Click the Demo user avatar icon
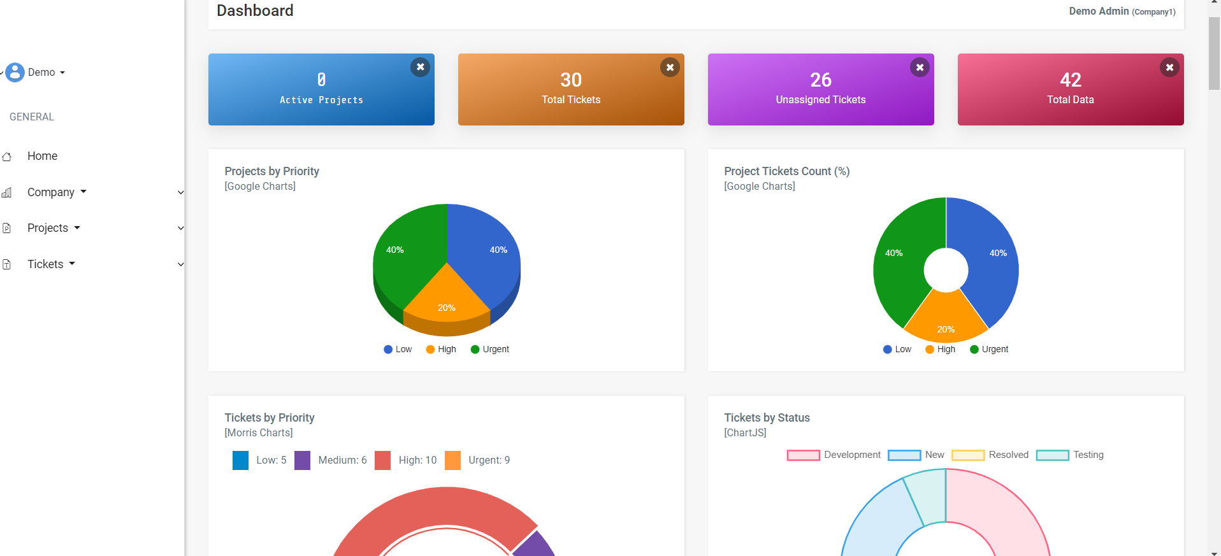1221x556 pixels. click(15, 73)
